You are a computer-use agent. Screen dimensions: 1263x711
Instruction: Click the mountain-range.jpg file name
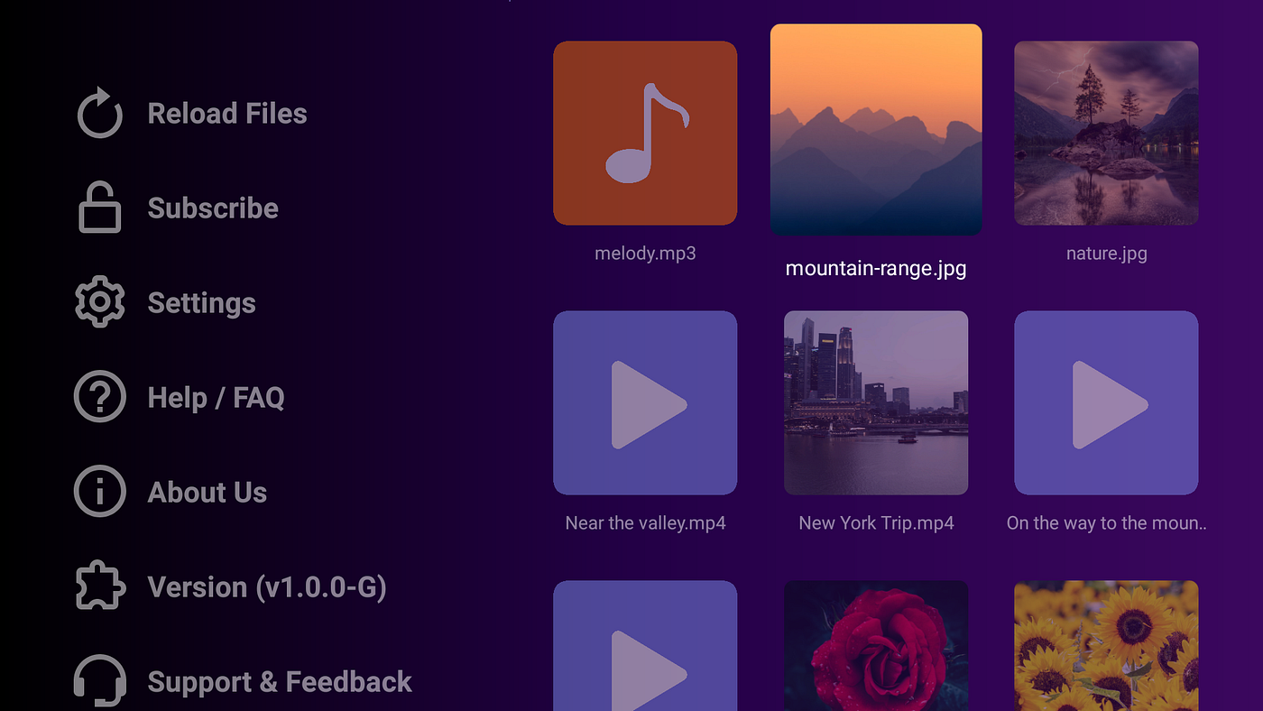pos(876,269)
